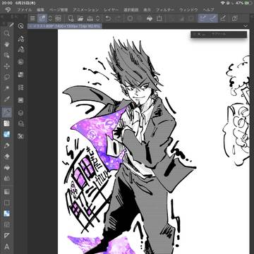
Task: Switch to the open canvas document tab
Action: point(65,26)
